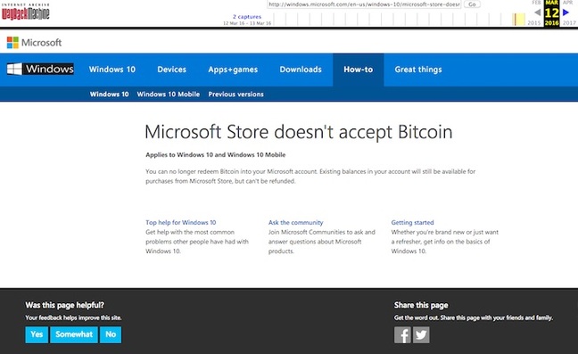Image resolution: width=578 pixels, height=354 pixels.
Task: Click the Windows logo in blue navbar
Action: pos(40,69)
